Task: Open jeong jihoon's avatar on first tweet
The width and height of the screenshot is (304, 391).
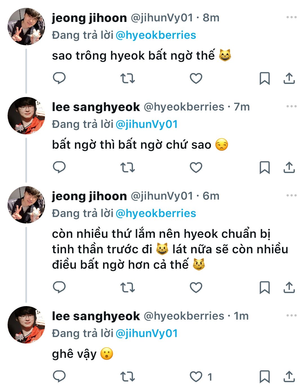Action: [x=26, y=27]
